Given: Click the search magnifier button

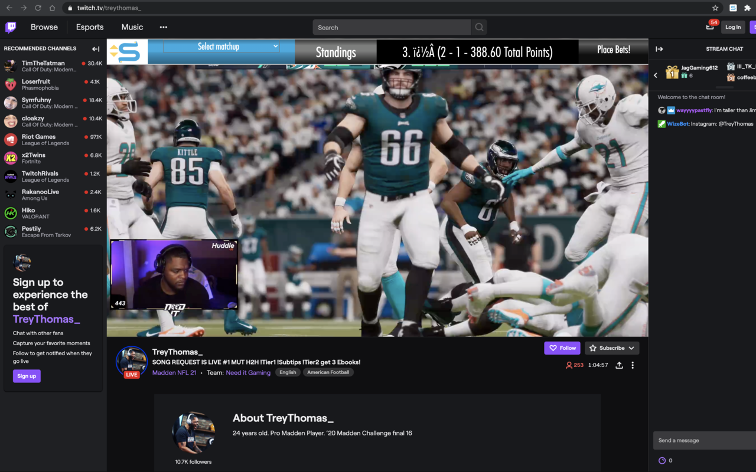Looking at the screenshot, I should pyautogui.click(x=480, y=27).
